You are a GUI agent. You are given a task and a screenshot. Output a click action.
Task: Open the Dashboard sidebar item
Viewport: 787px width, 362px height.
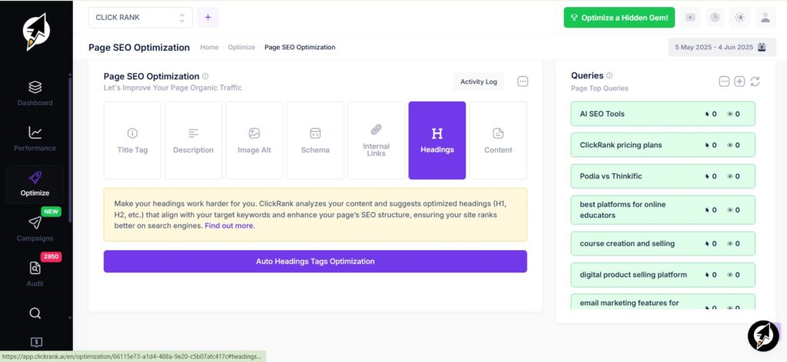[x=35, y=94]
